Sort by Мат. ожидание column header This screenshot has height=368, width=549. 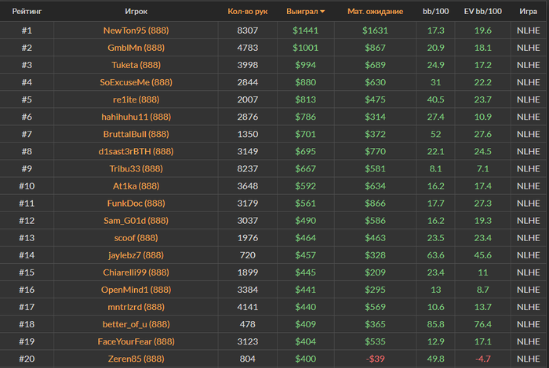[375, 12]
